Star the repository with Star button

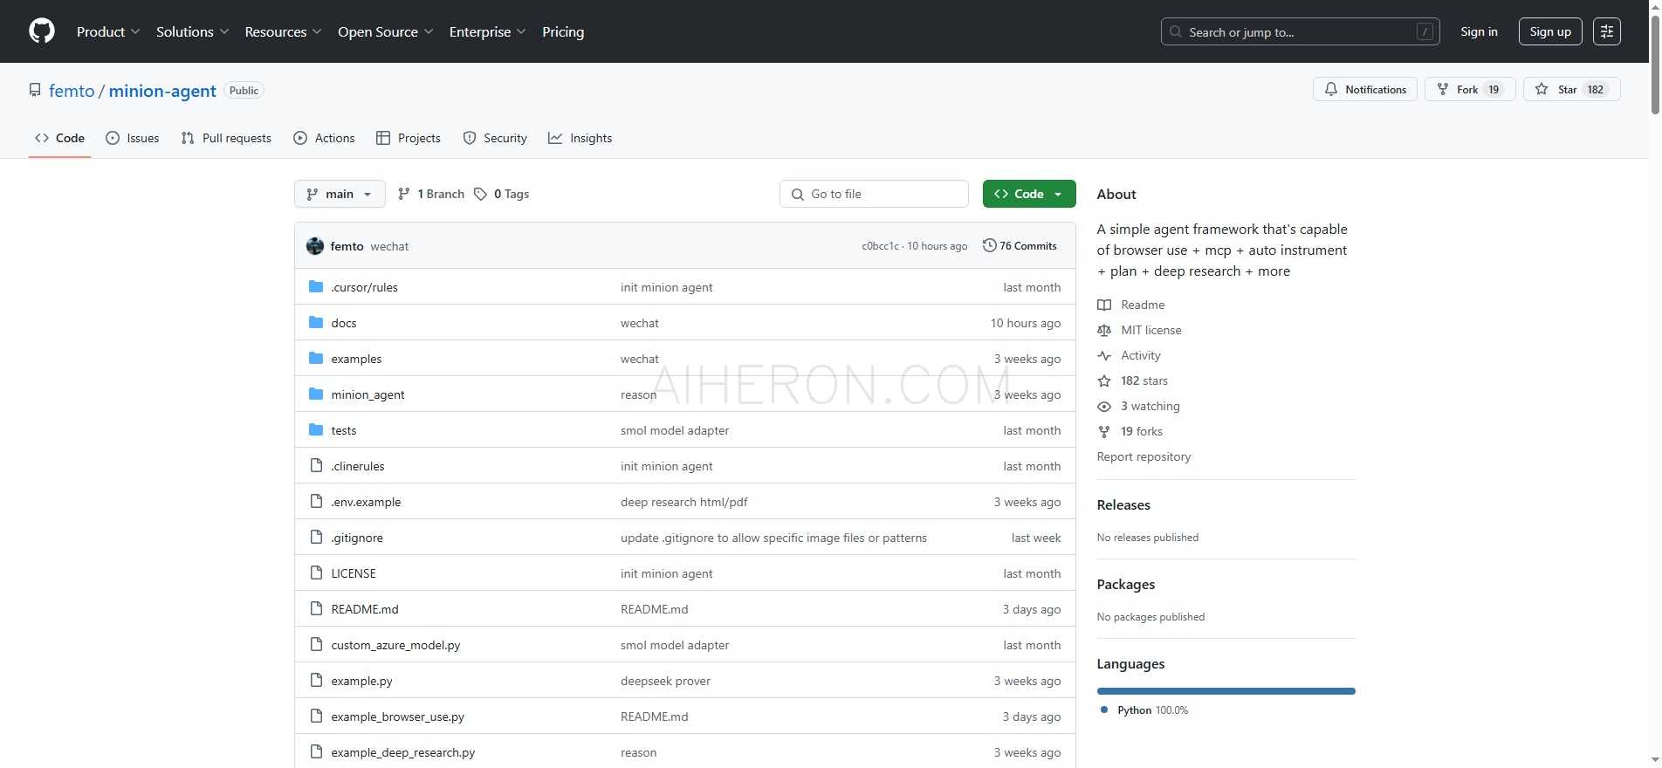click(1571, 89)
